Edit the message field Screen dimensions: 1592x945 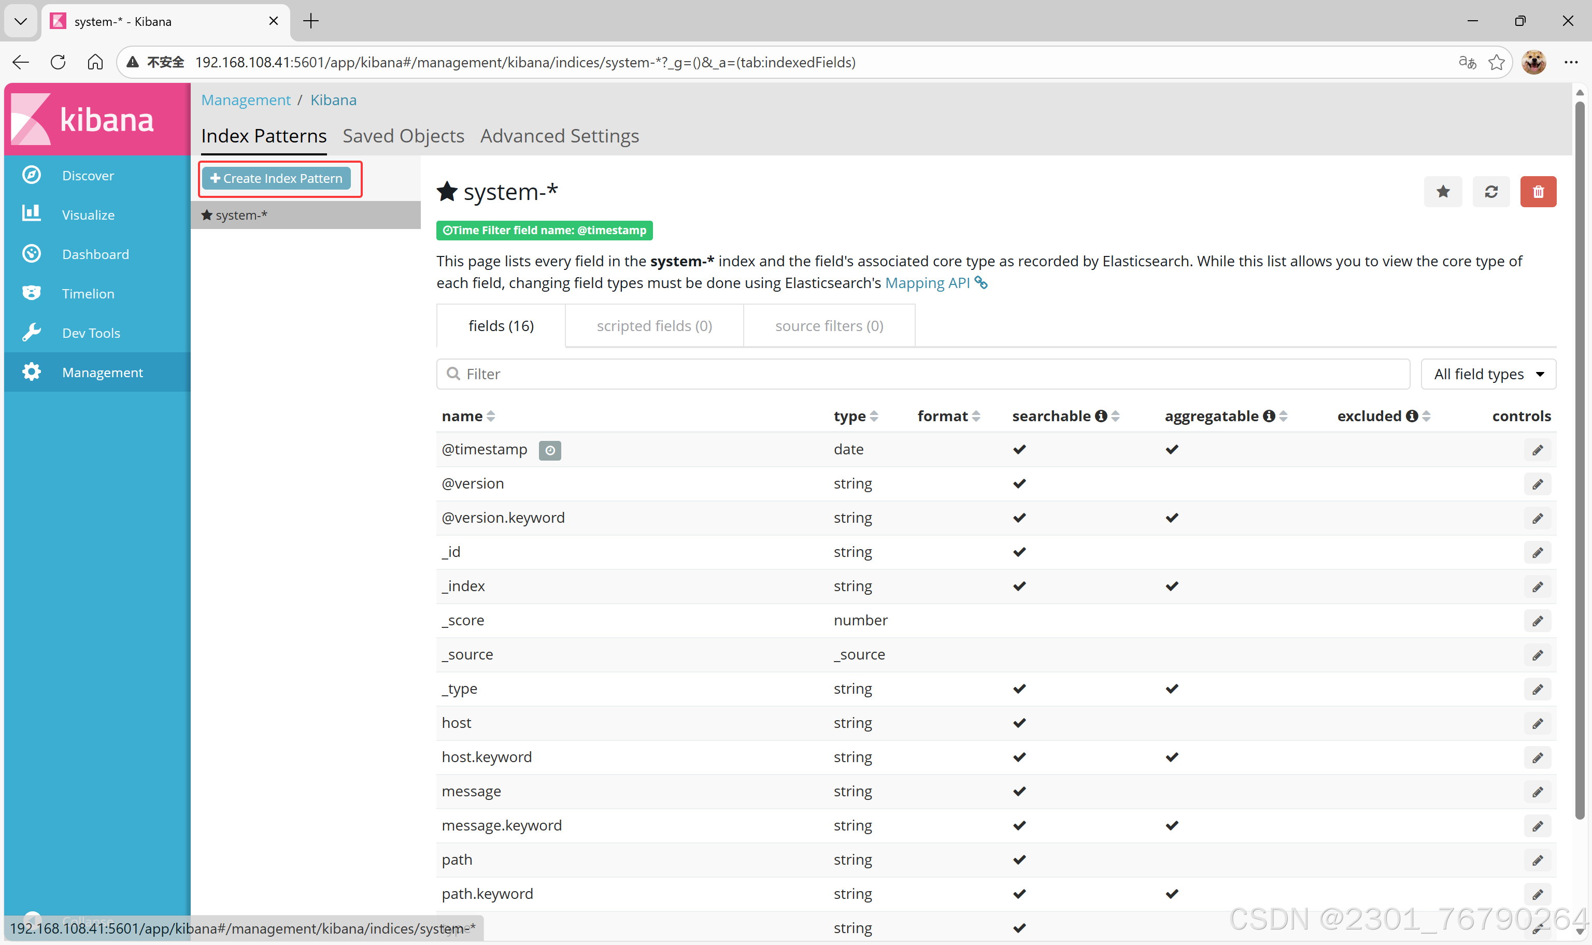coord(1538,792)
